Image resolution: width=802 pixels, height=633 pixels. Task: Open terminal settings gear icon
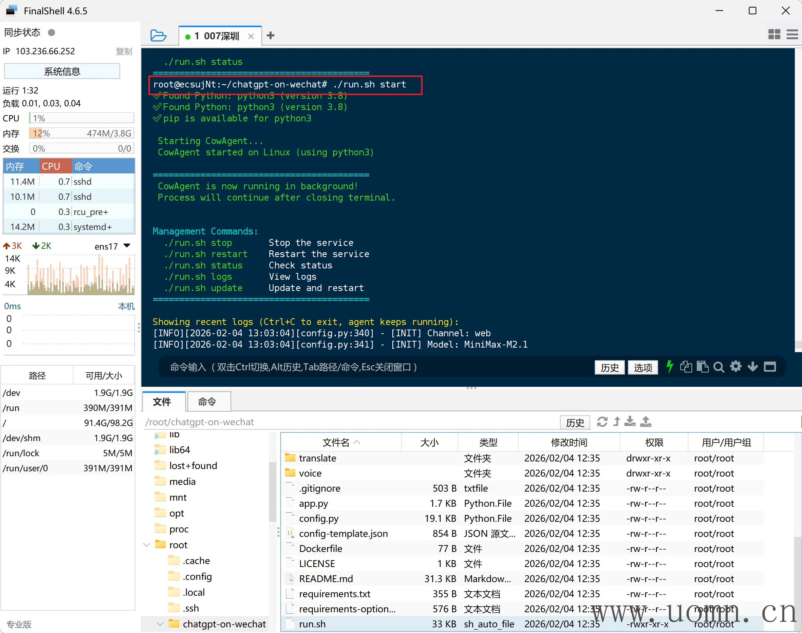pyautogui.click(x=736, y=366)
